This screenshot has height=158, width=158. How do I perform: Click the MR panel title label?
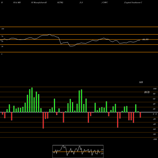(141, 82)
